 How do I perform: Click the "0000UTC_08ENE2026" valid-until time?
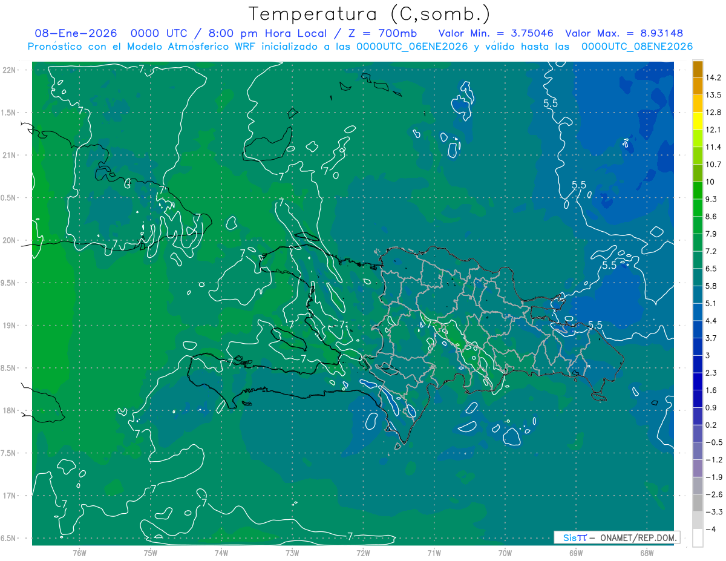637,46
